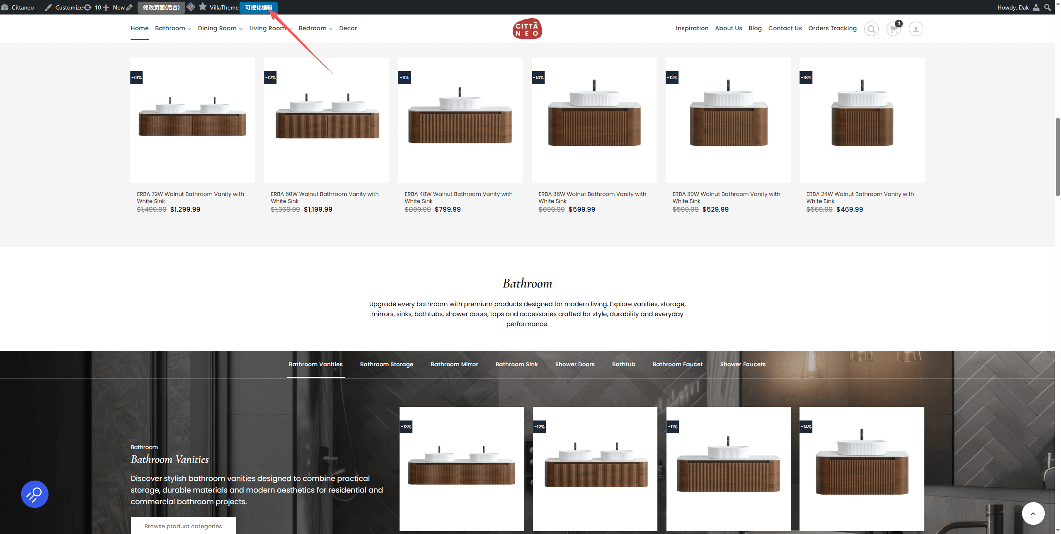Click ERBA 30W Walnut Bathroom Vanity title

click(x=726, y=198)
